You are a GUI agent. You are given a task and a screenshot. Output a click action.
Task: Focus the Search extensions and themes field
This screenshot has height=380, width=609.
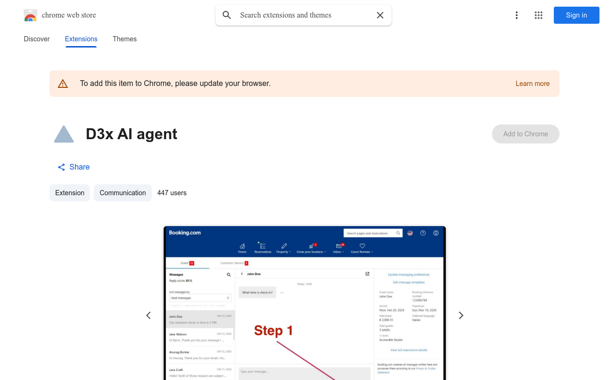pyautogui.click(x=304, y=15)
